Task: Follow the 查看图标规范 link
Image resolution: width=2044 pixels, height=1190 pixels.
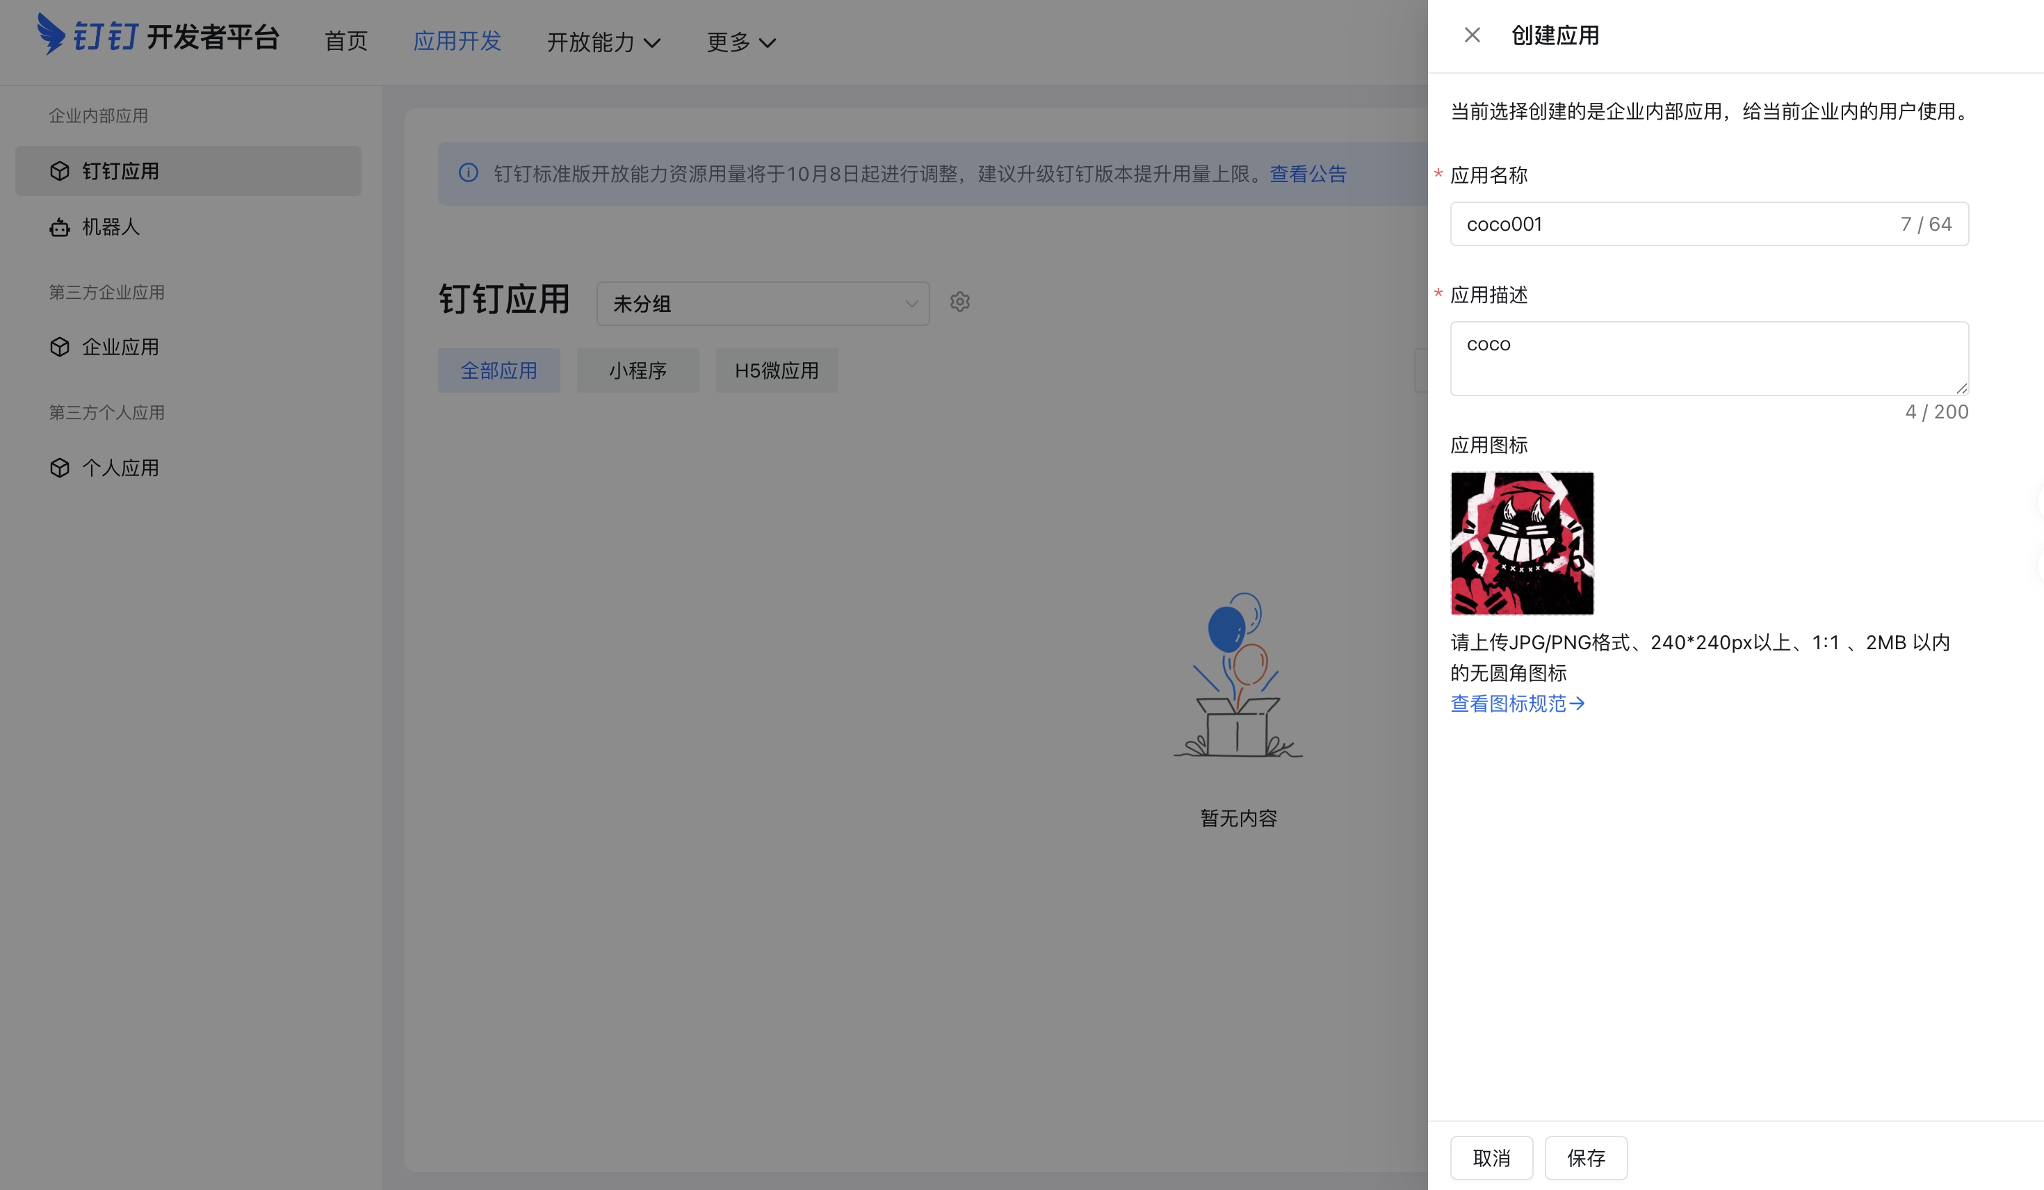Action: click(x=1518, y=703)
